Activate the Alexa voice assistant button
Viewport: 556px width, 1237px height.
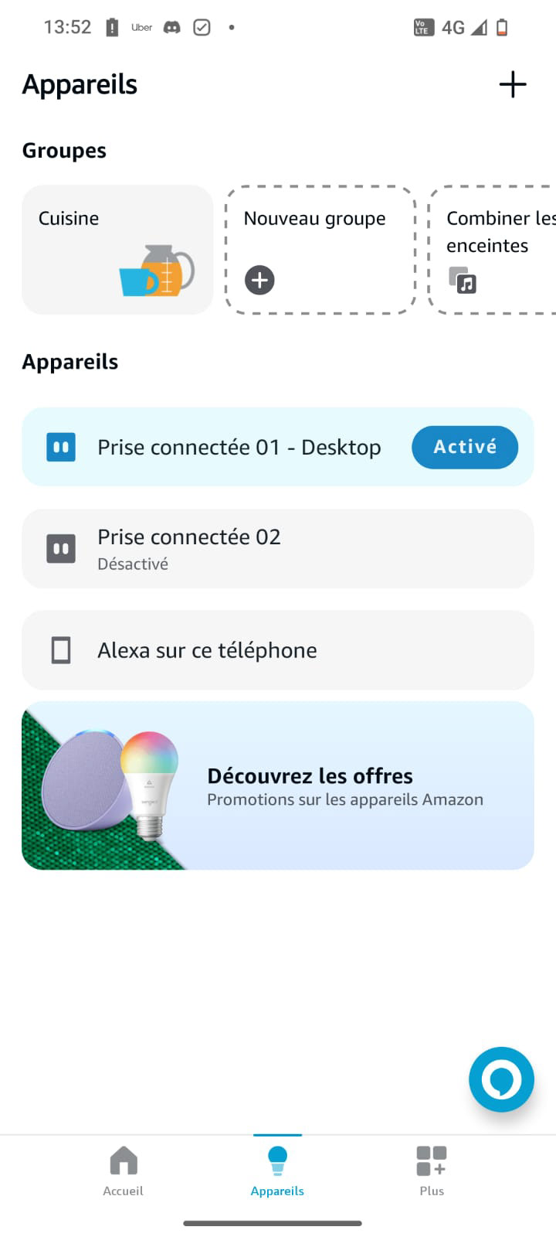[x=501, y=1079]
